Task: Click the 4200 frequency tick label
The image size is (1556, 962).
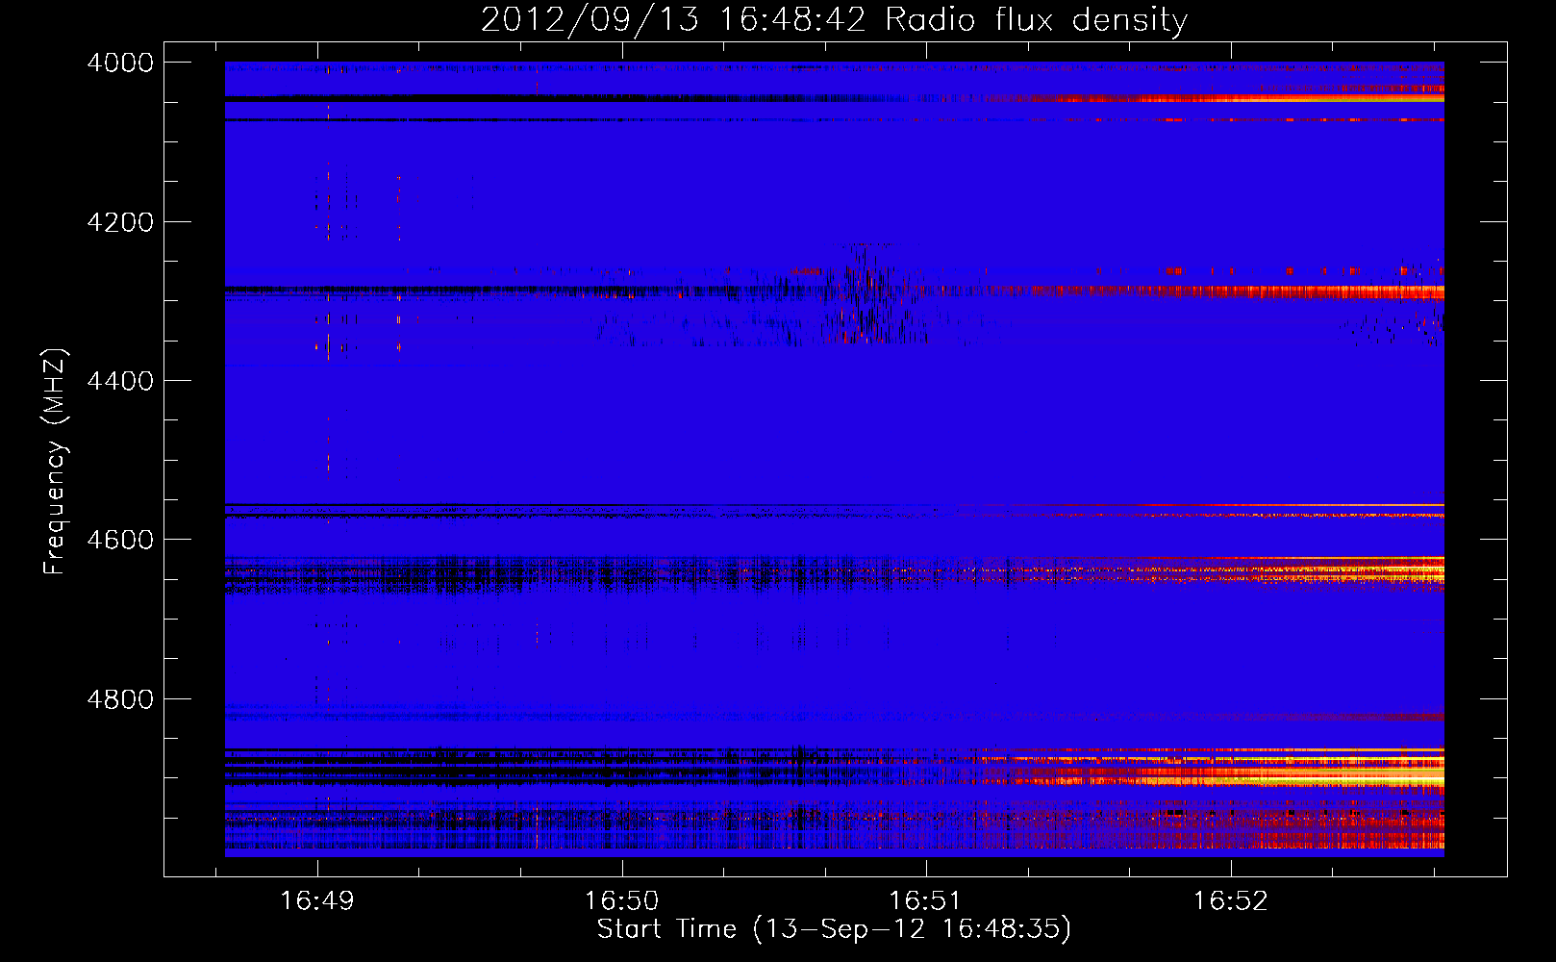Action: (x=120, y=222)
